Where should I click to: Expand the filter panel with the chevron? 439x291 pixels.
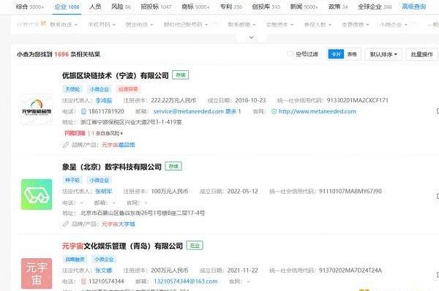[x=252, y=37]
